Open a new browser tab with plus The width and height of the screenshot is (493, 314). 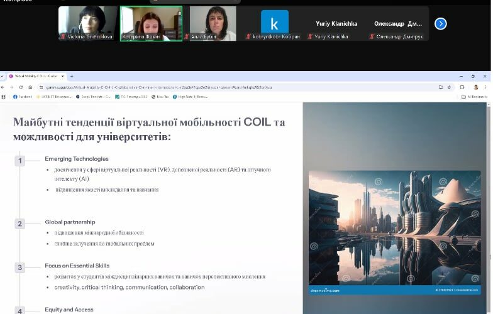[x=72, y=76]
